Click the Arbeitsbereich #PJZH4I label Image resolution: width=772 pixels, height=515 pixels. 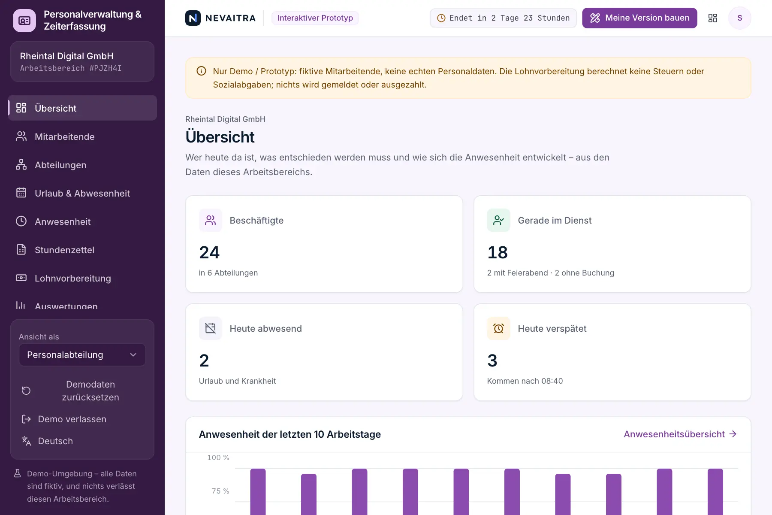point(71,68)
